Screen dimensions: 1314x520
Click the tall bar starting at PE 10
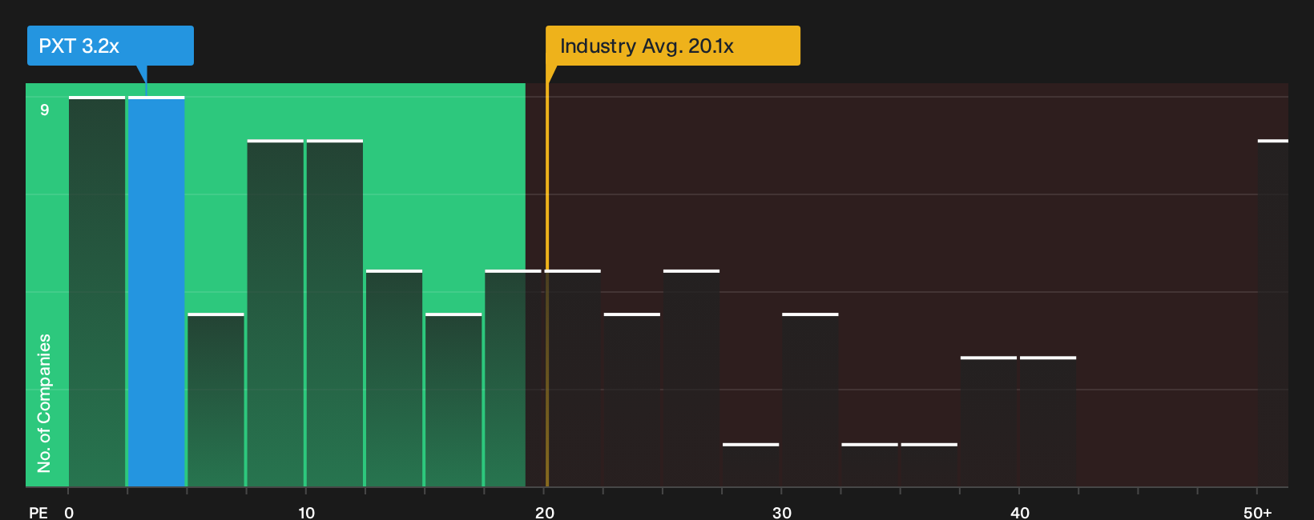tap(335, 313)
